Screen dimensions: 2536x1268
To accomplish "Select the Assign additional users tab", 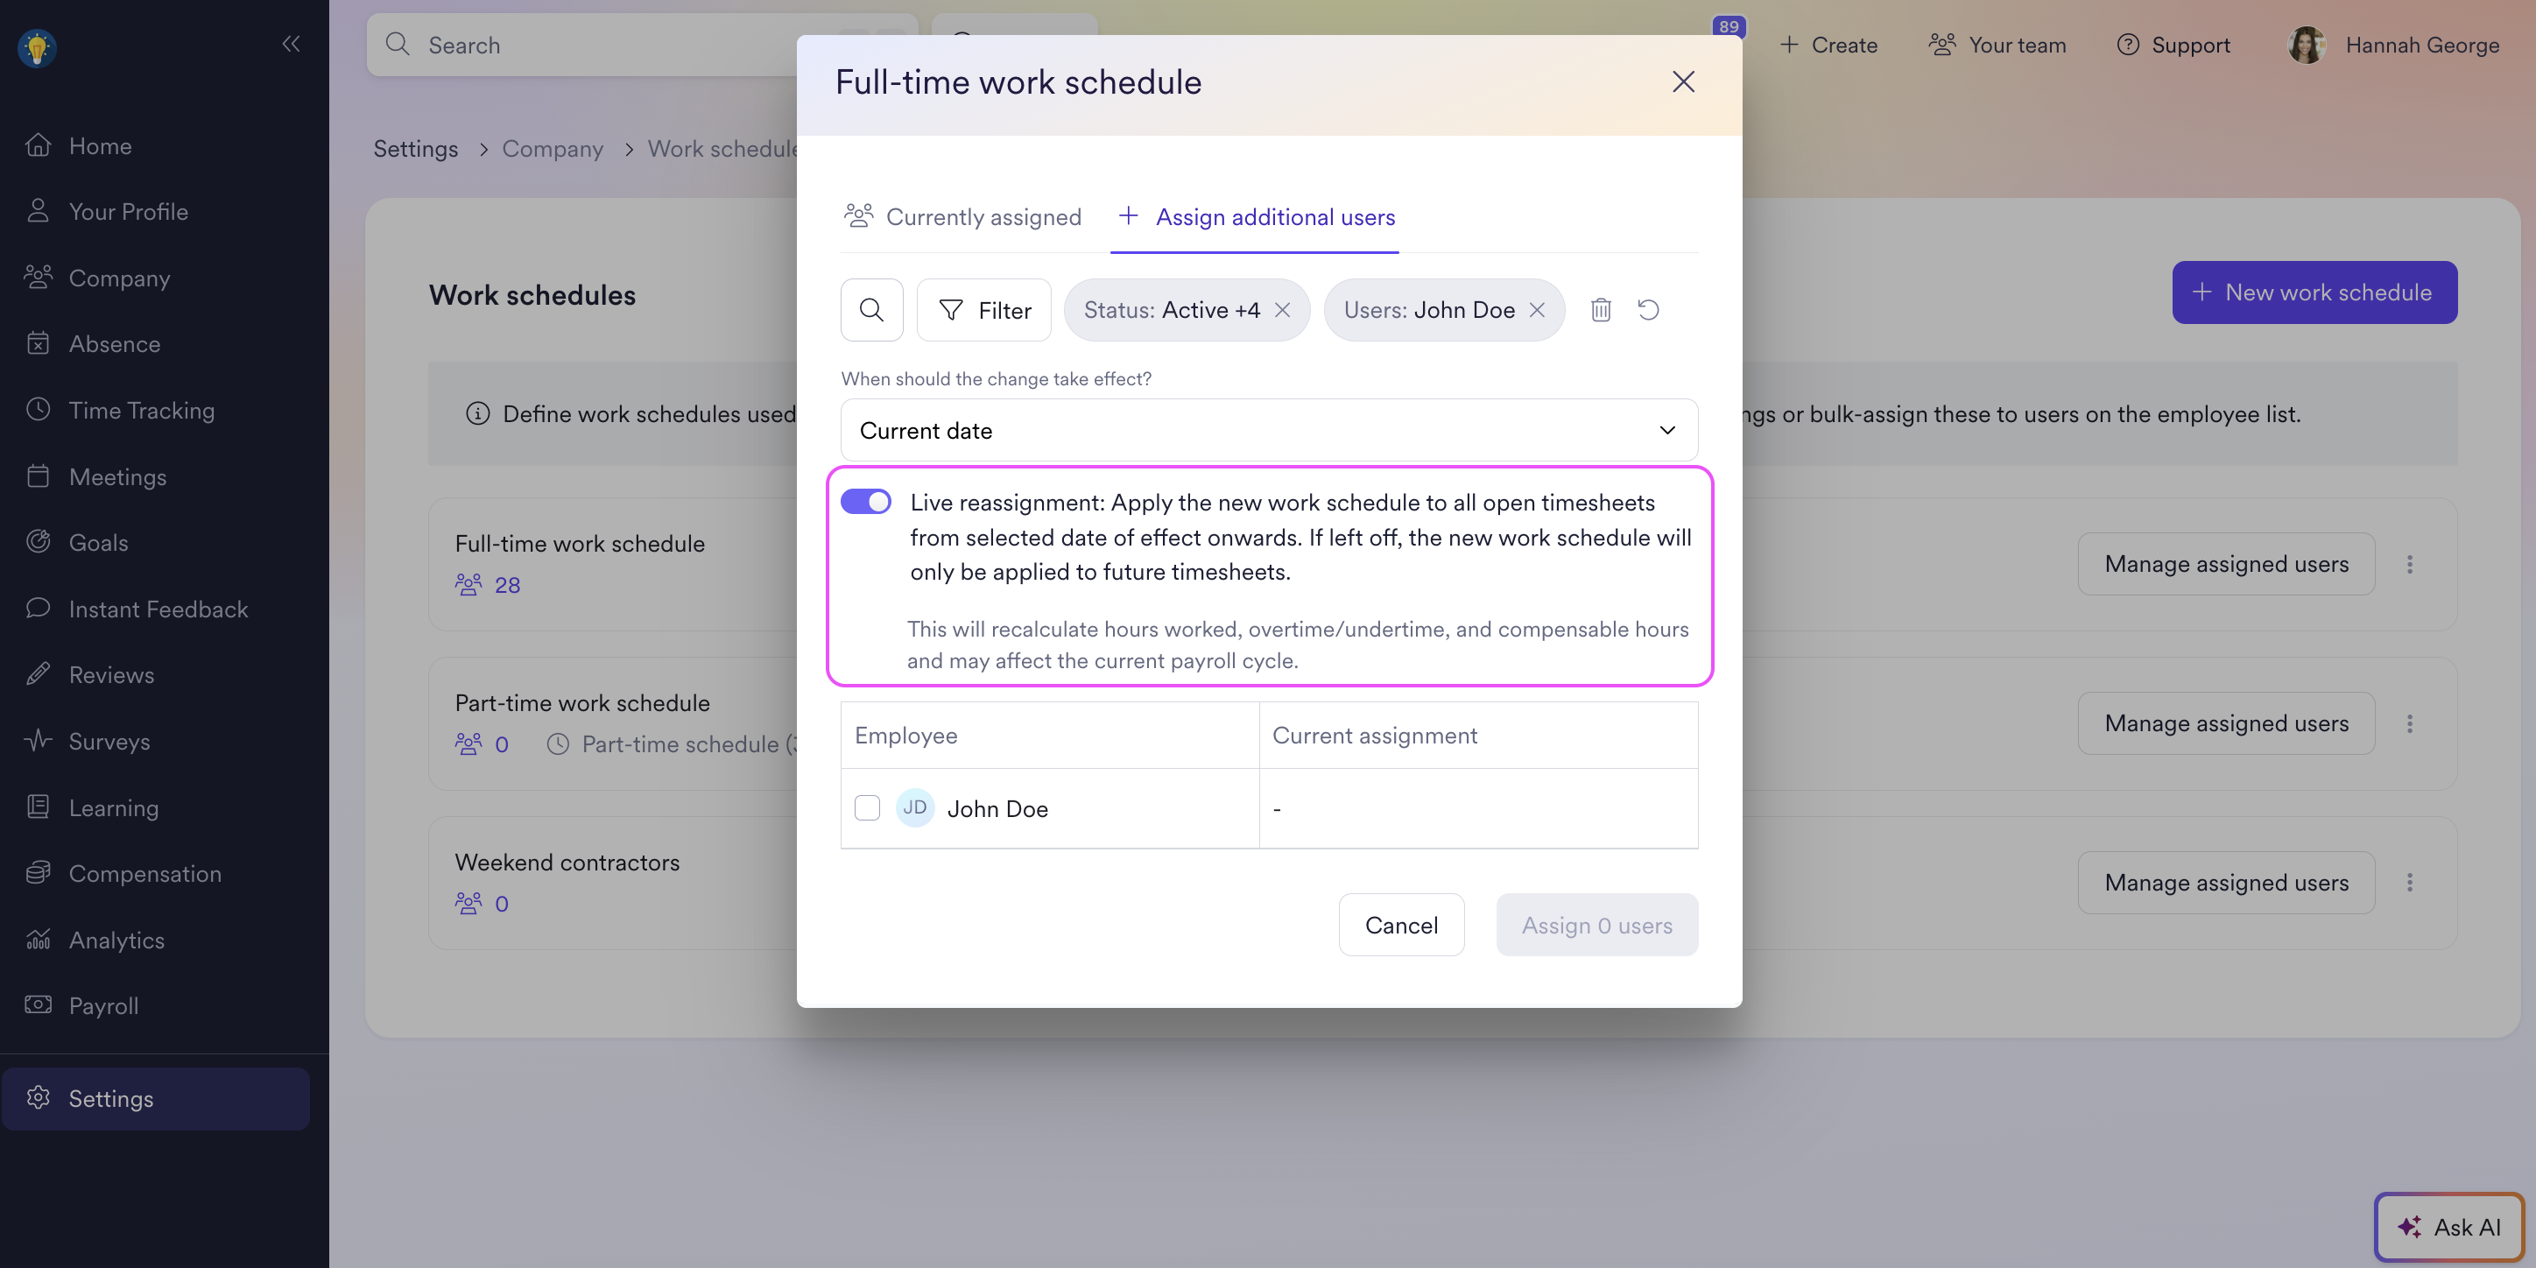I will [1255, 216].
